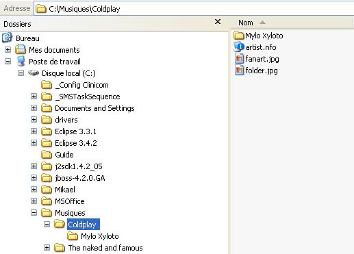Select the Bureau label in tree
The height and width of the screenshot is (254, 354).
tap(27, 38)
